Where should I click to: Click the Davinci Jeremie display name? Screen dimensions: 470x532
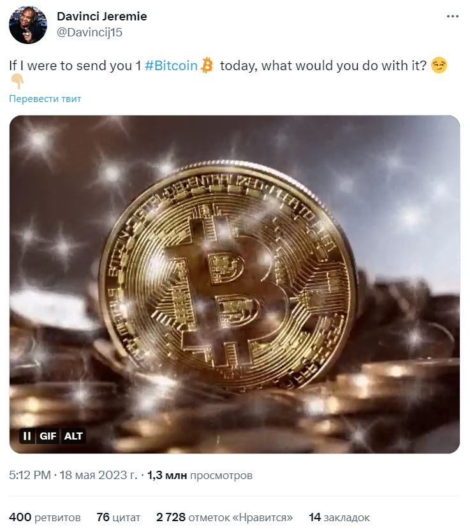tap(102, 16)
